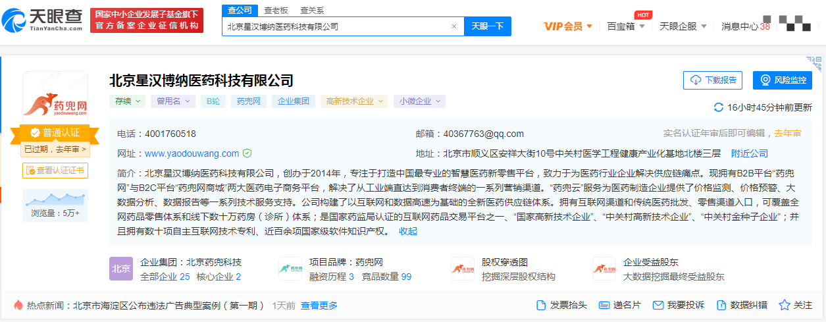Click the 企业集团 tag

click(294, 101)
